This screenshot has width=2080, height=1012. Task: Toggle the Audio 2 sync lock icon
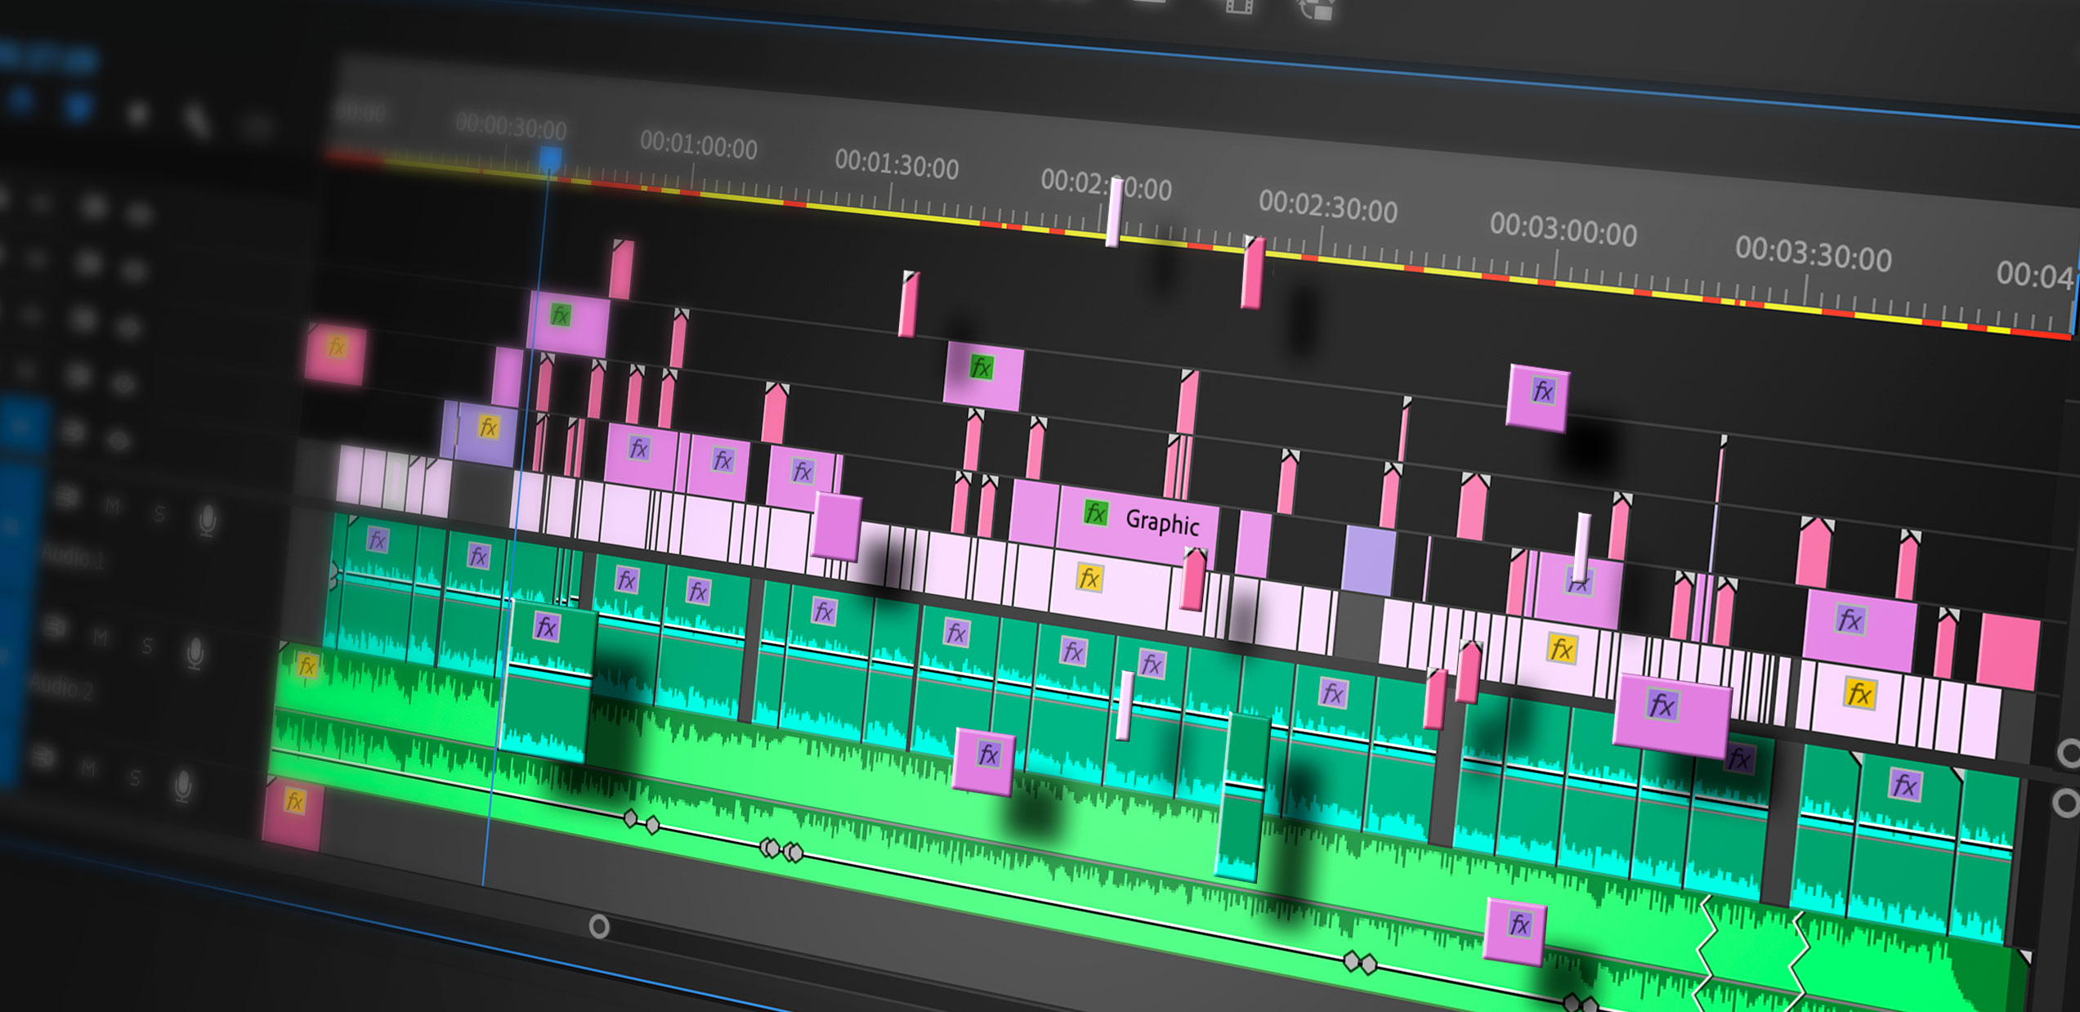coord(56,627)
